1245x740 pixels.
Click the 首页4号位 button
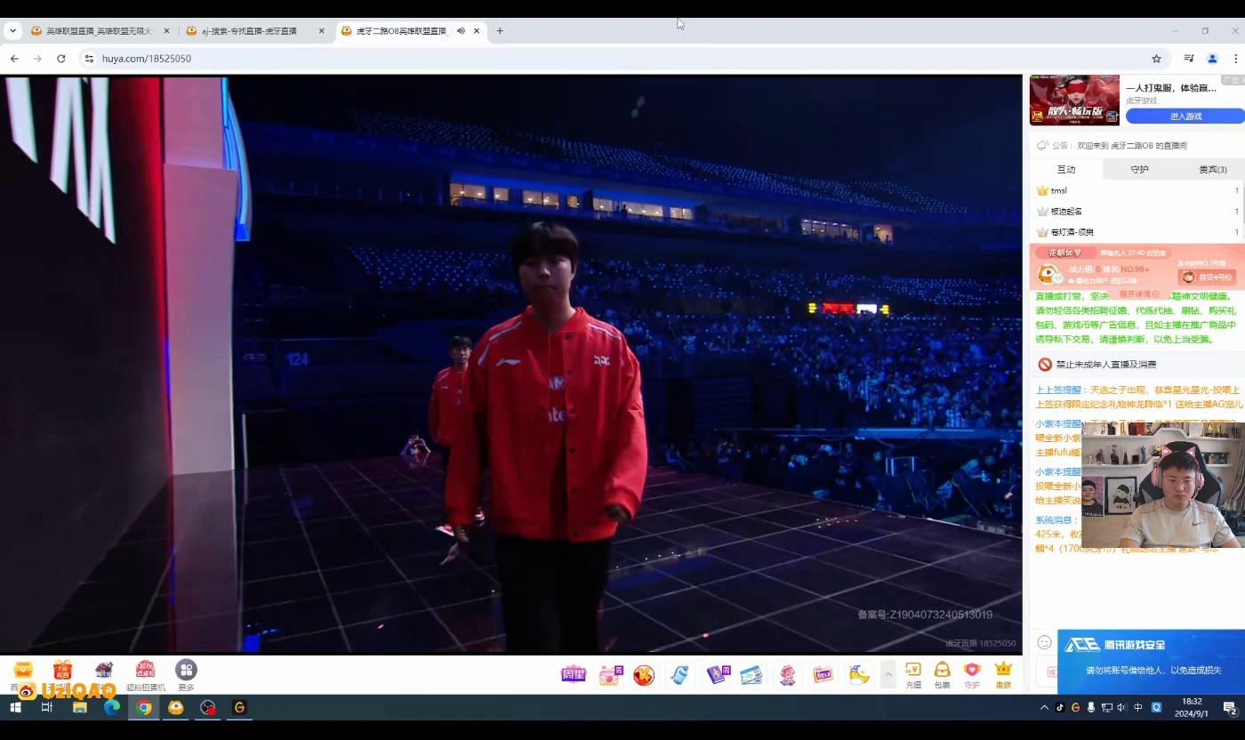coord(1207,277)
